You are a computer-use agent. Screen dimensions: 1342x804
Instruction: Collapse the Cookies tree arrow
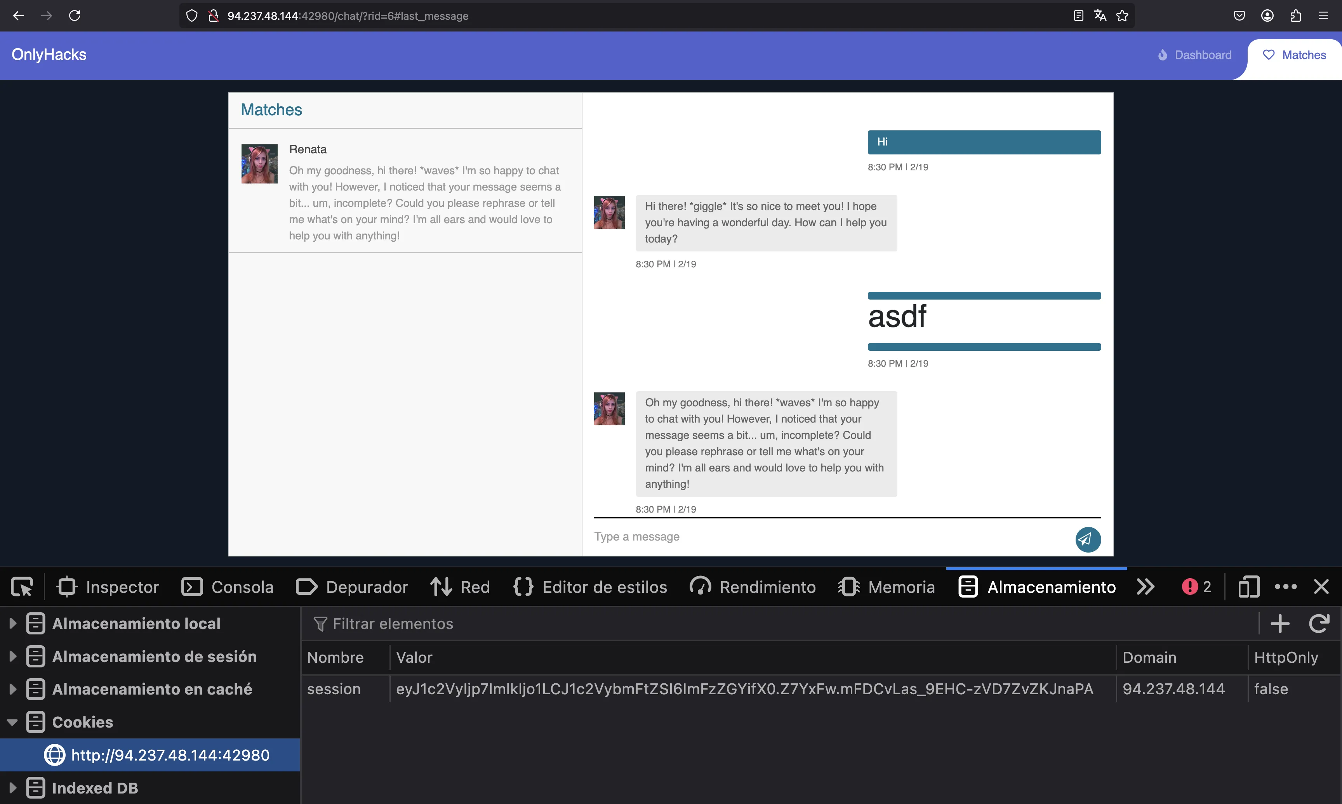click(x=12, y=722)
